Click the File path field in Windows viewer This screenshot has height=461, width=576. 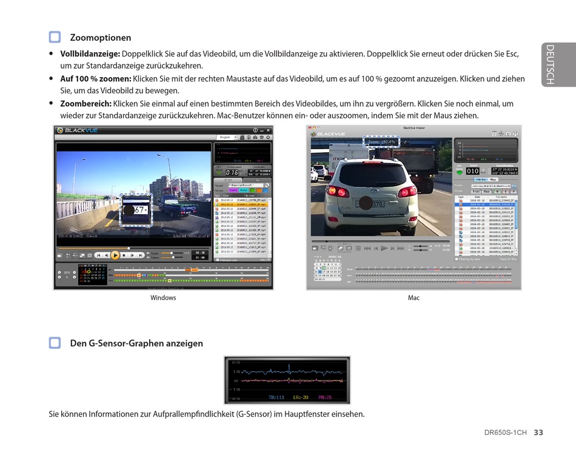pos(246,185)
